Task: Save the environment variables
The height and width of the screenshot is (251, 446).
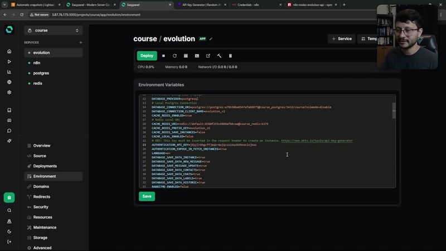Action: point(147,196)
